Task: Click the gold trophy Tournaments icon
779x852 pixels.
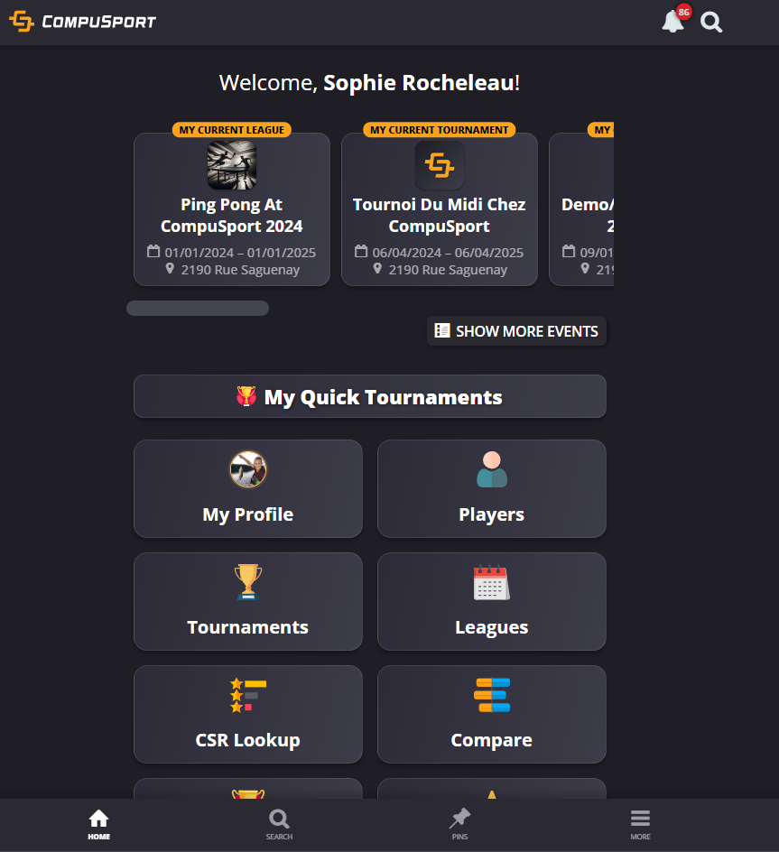Action: click(x=248, y=582)
